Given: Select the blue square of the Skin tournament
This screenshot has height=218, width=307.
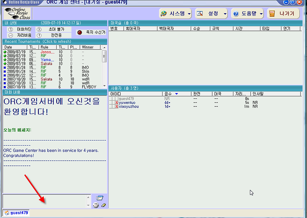Looking at the screenshot, I should tap(5, 72).
